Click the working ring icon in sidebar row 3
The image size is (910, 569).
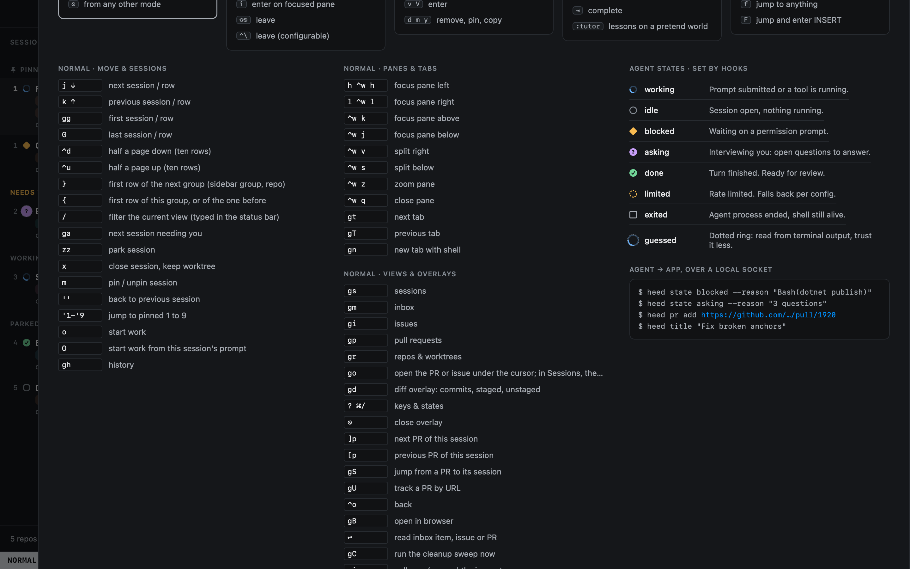[x=26, y=277]
